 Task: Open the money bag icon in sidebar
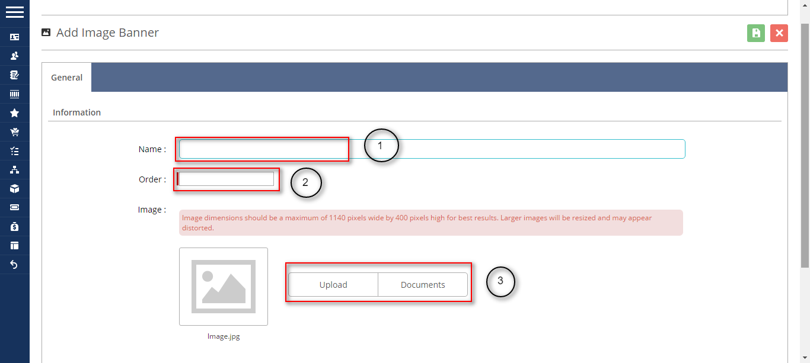point(14,226)
